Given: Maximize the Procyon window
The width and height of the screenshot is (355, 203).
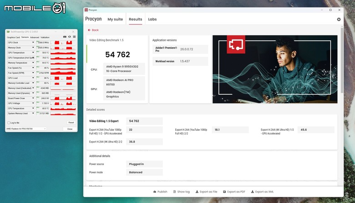Looking at the screenshot, I should tap(330, 10).
